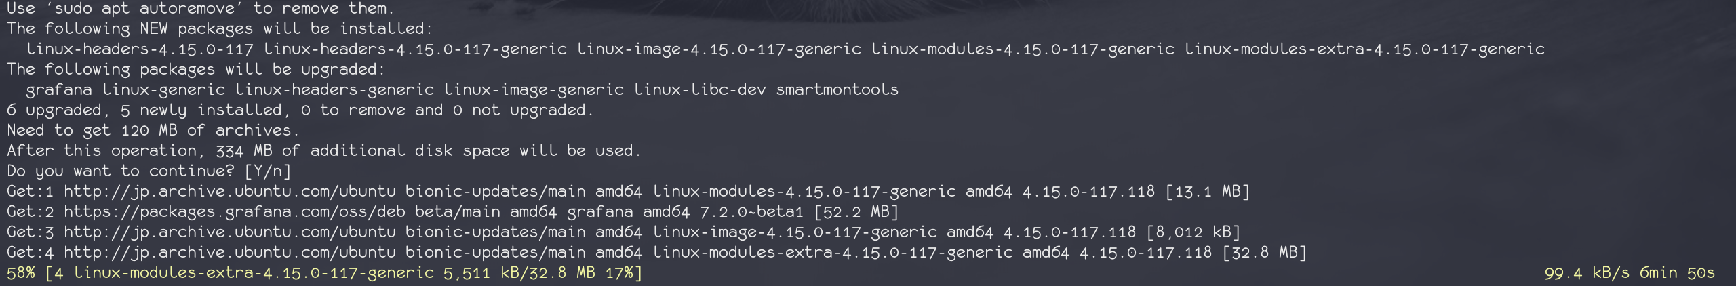Click the 7.2.0~beta1 grafana version
Screen dimensions: 1736x286
[x=751, y=212]
